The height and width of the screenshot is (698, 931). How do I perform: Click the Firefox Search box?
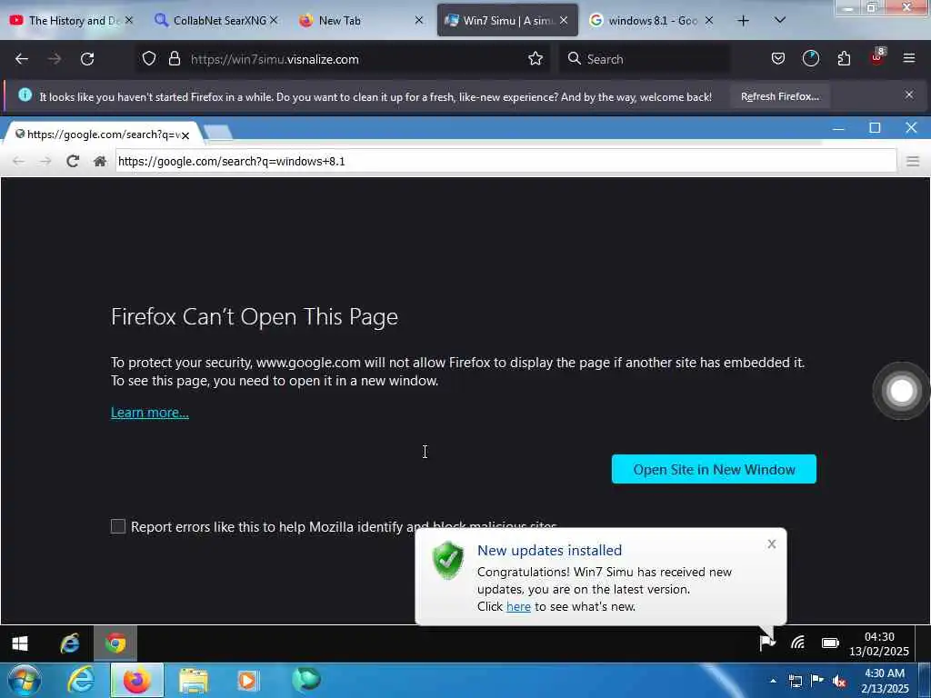645,59
